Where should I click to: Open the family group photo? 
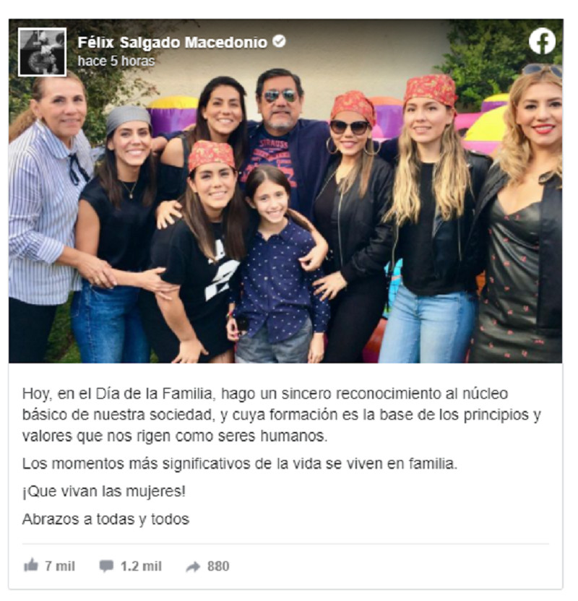(x=285, y=191)
